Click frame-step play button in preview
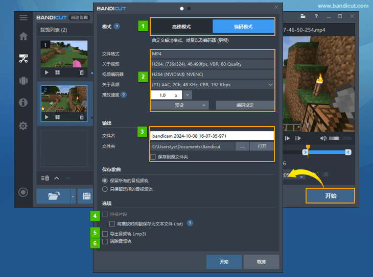373x277 pixels. (287, 138)
